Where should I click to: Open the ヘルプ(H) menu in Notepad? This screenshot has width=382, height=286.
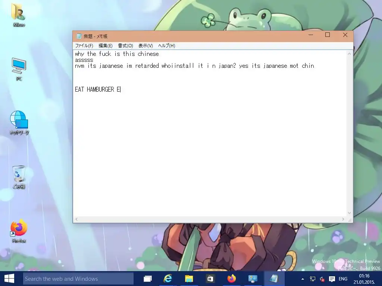tap(167, 46)
